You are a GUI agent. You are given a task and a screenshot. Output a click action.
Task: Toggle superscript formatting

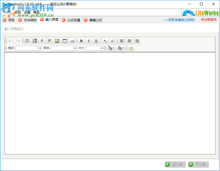[x=112, y=41]
